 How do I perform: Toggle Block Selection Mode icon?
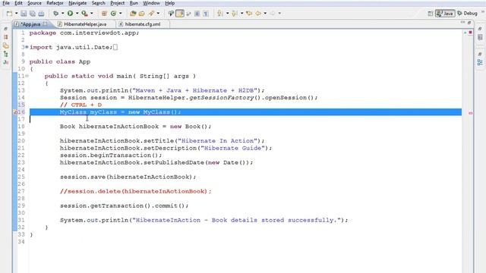[x=197, y=14]
